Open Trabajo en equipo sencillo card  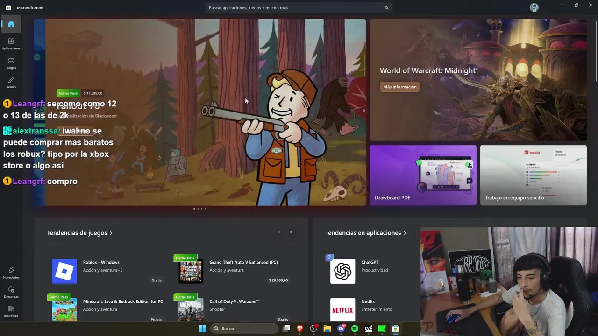[x=533, y=175]
